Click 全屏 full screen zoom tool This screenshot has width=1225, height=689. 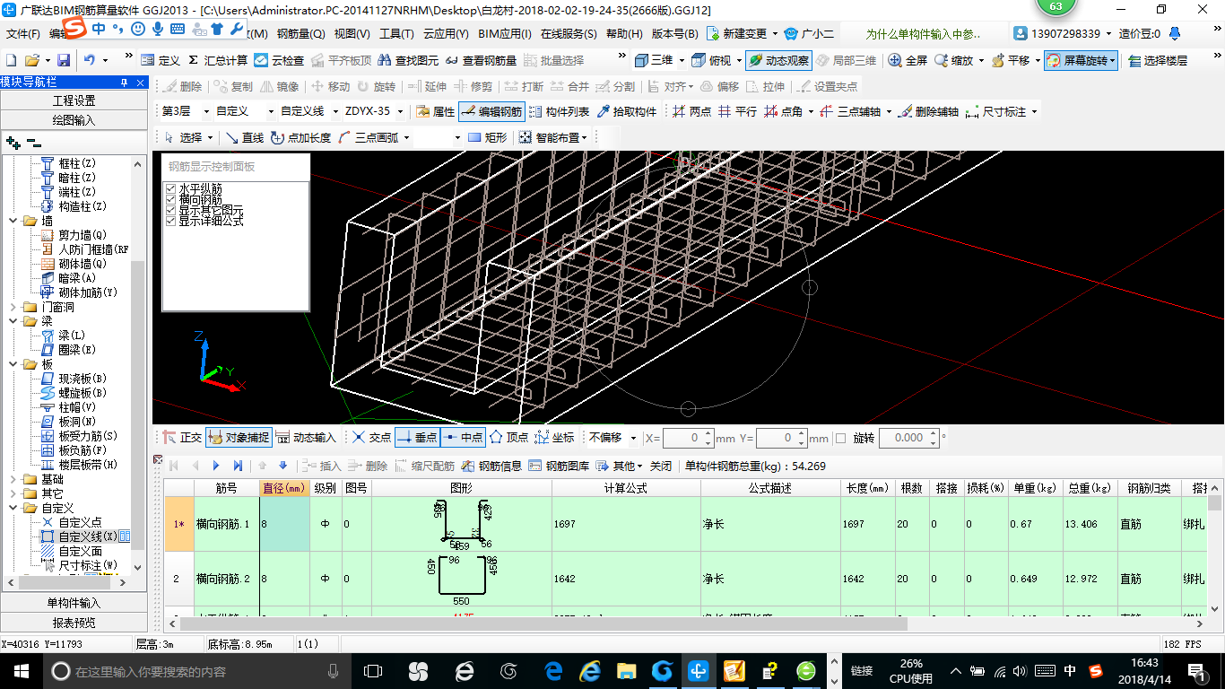[908, 61]
